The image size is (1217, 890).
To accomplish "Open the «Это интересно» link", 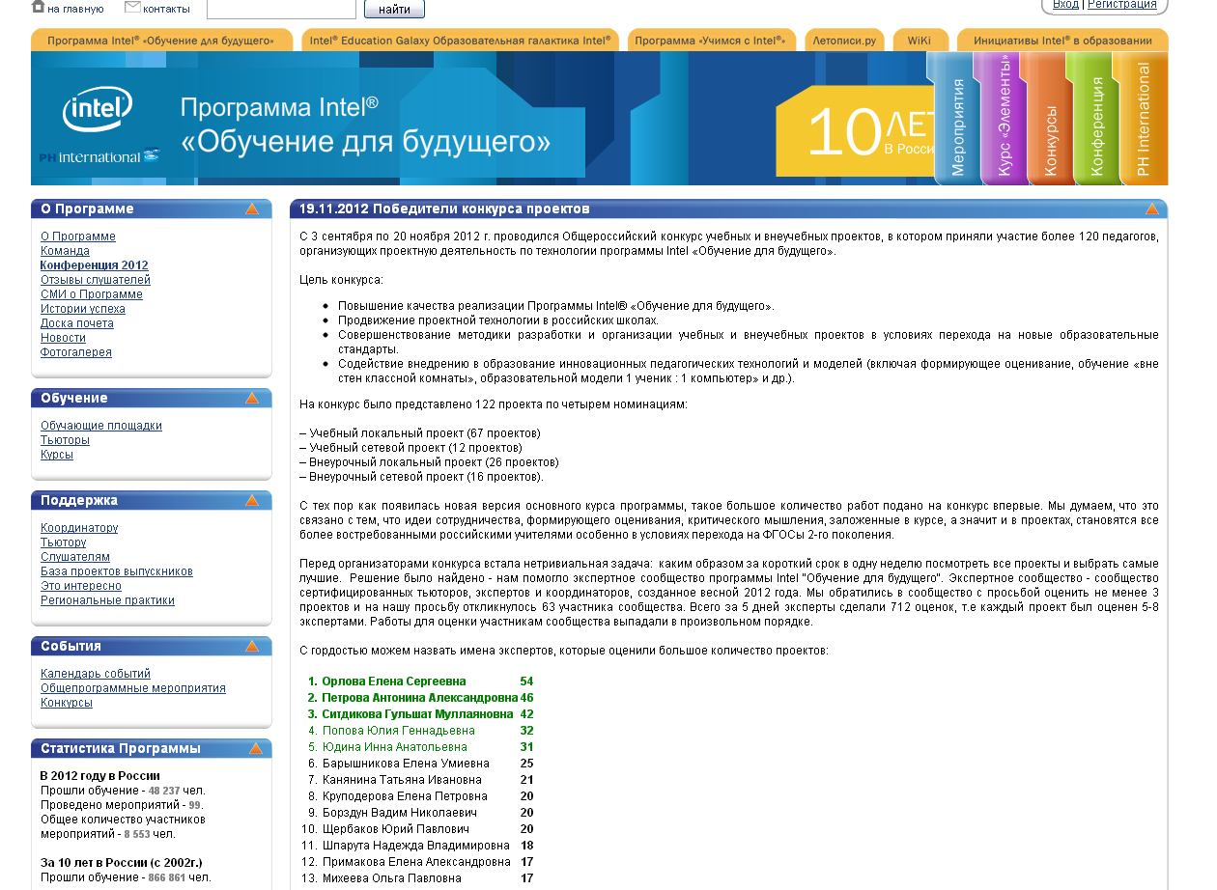I will 81,586.
